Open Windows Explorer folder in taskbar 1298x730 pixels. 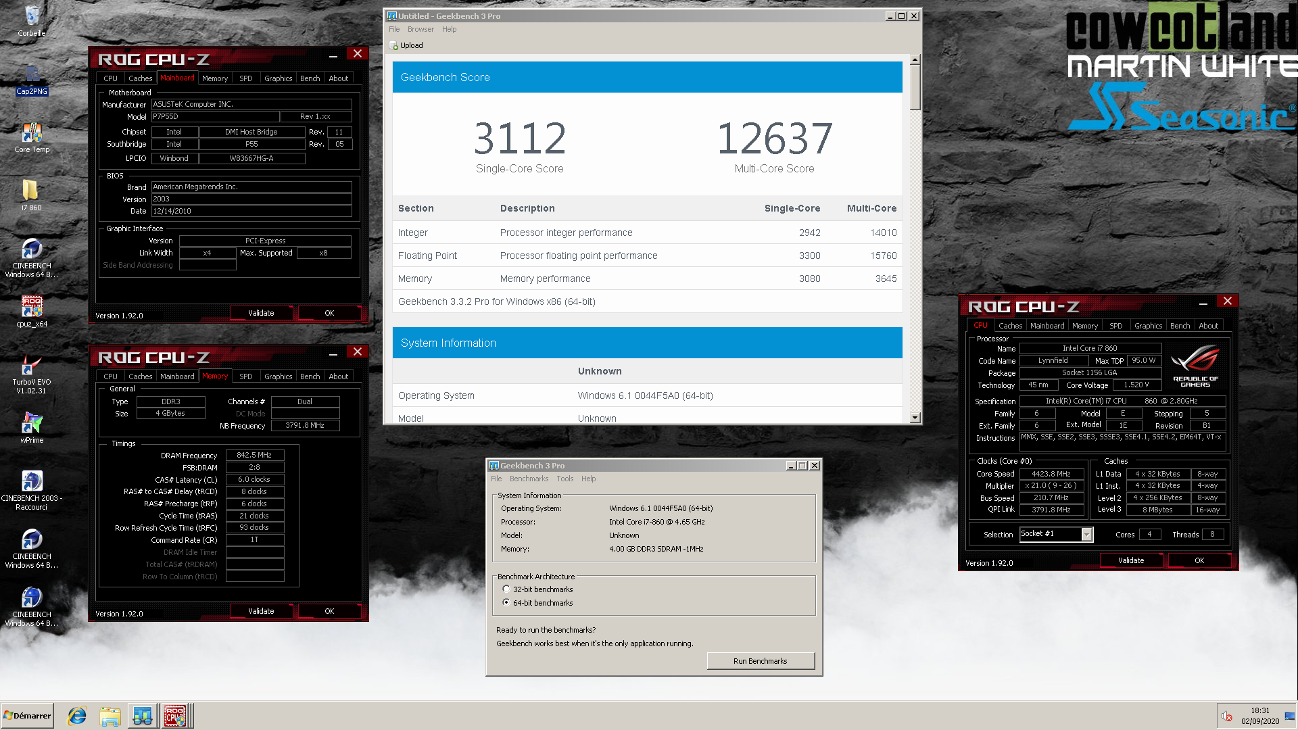click(110, 716)
